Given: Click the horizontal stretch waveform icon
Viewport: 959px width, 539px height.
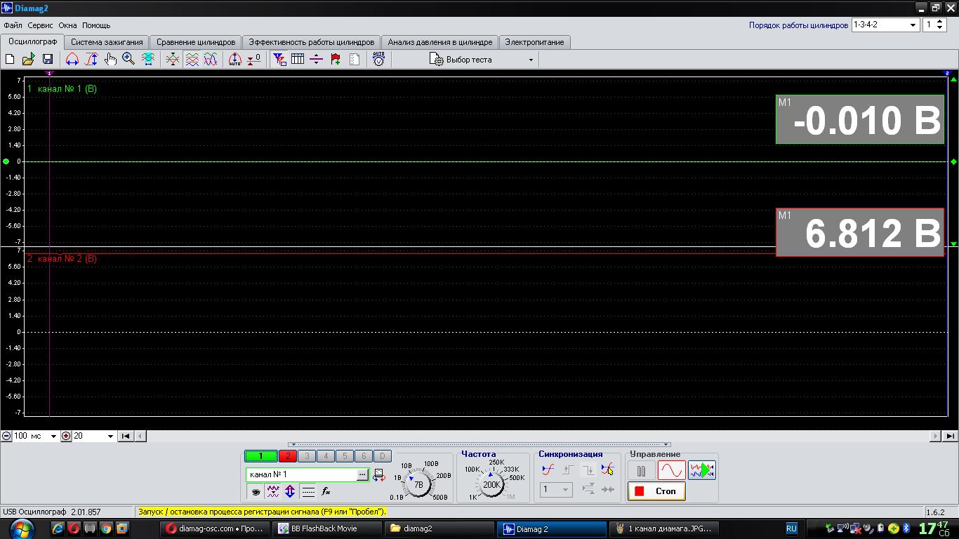Looking at the screenshot, I should [72, 60].
